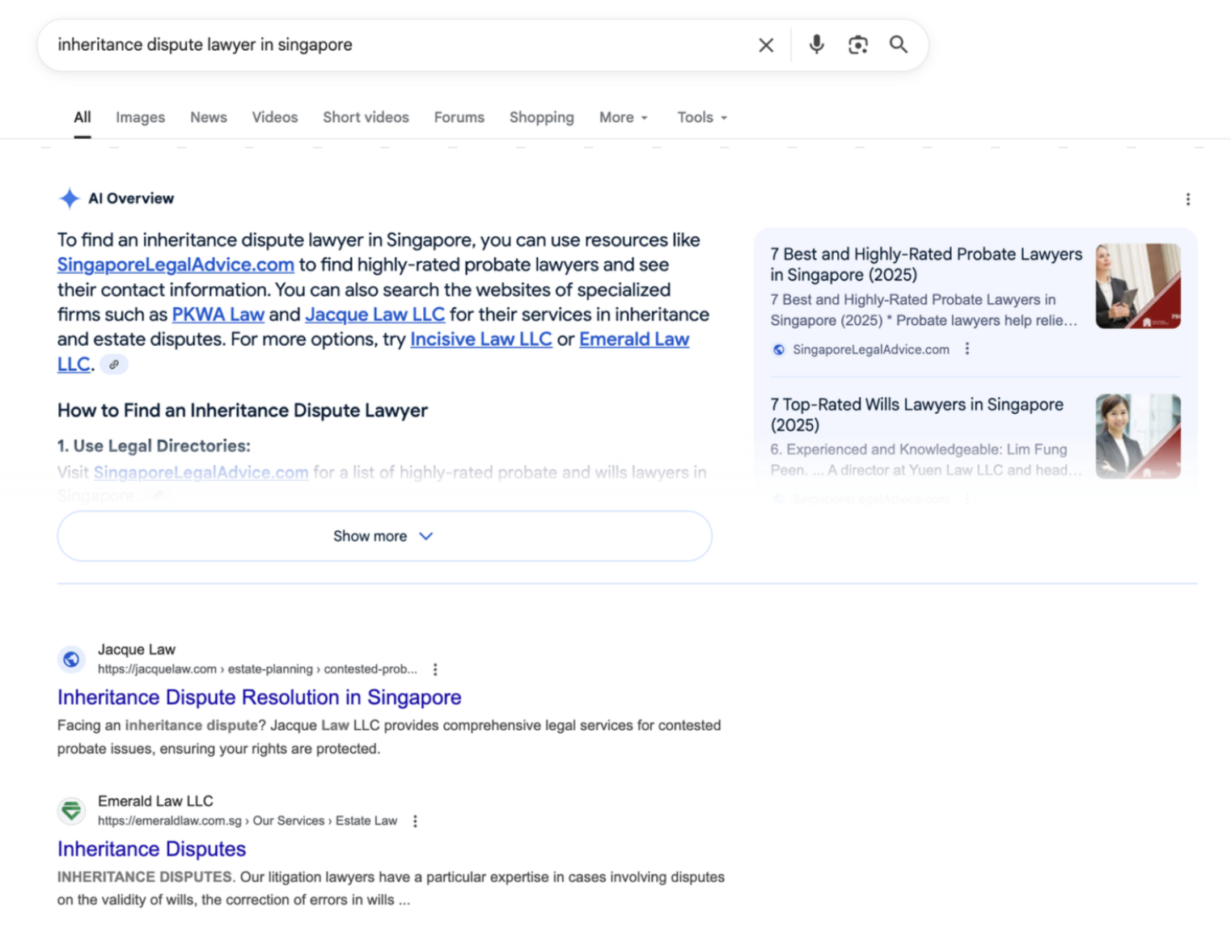Select the All results tab
This screenshot has height=941, width=1231.
tap(82, 117)
